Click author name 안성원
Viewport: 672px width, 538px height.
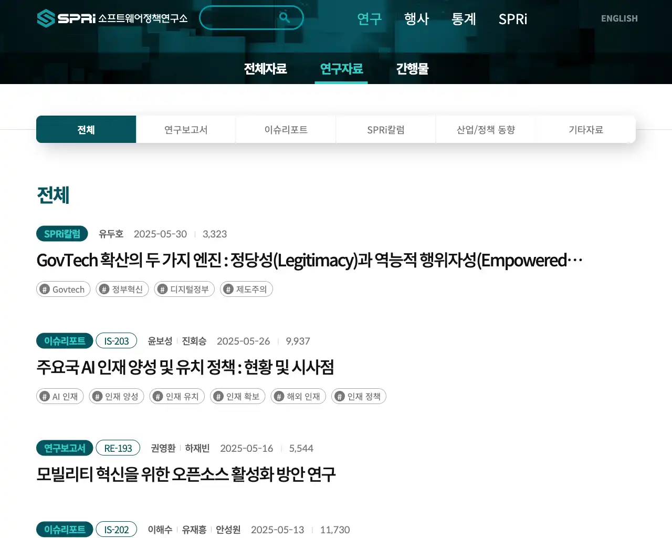(x=228, y=530)
